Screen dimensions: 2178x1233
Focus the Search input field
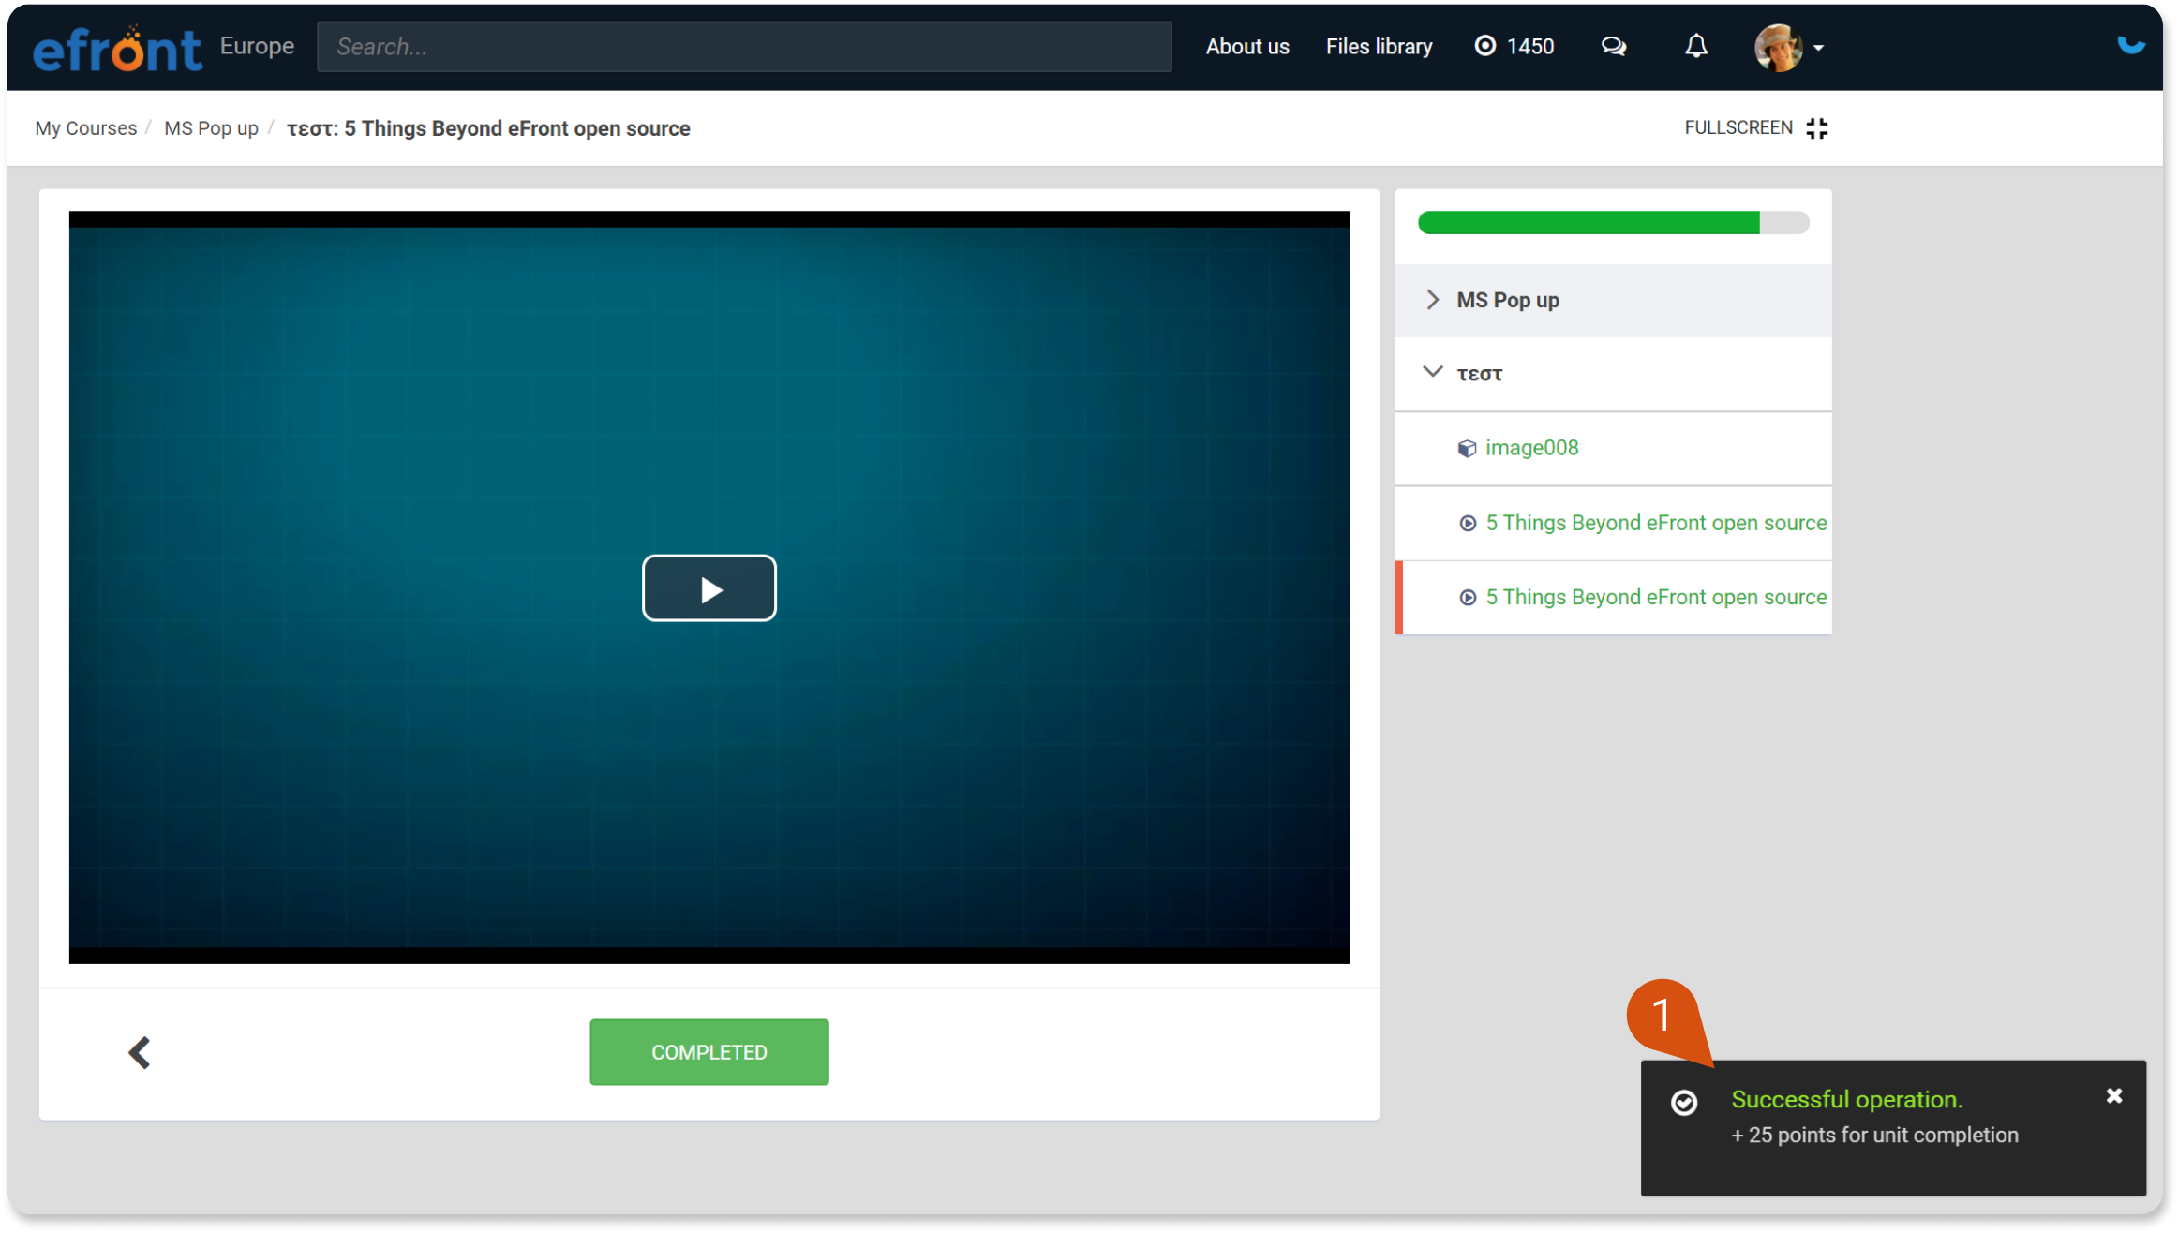point(744,47)
